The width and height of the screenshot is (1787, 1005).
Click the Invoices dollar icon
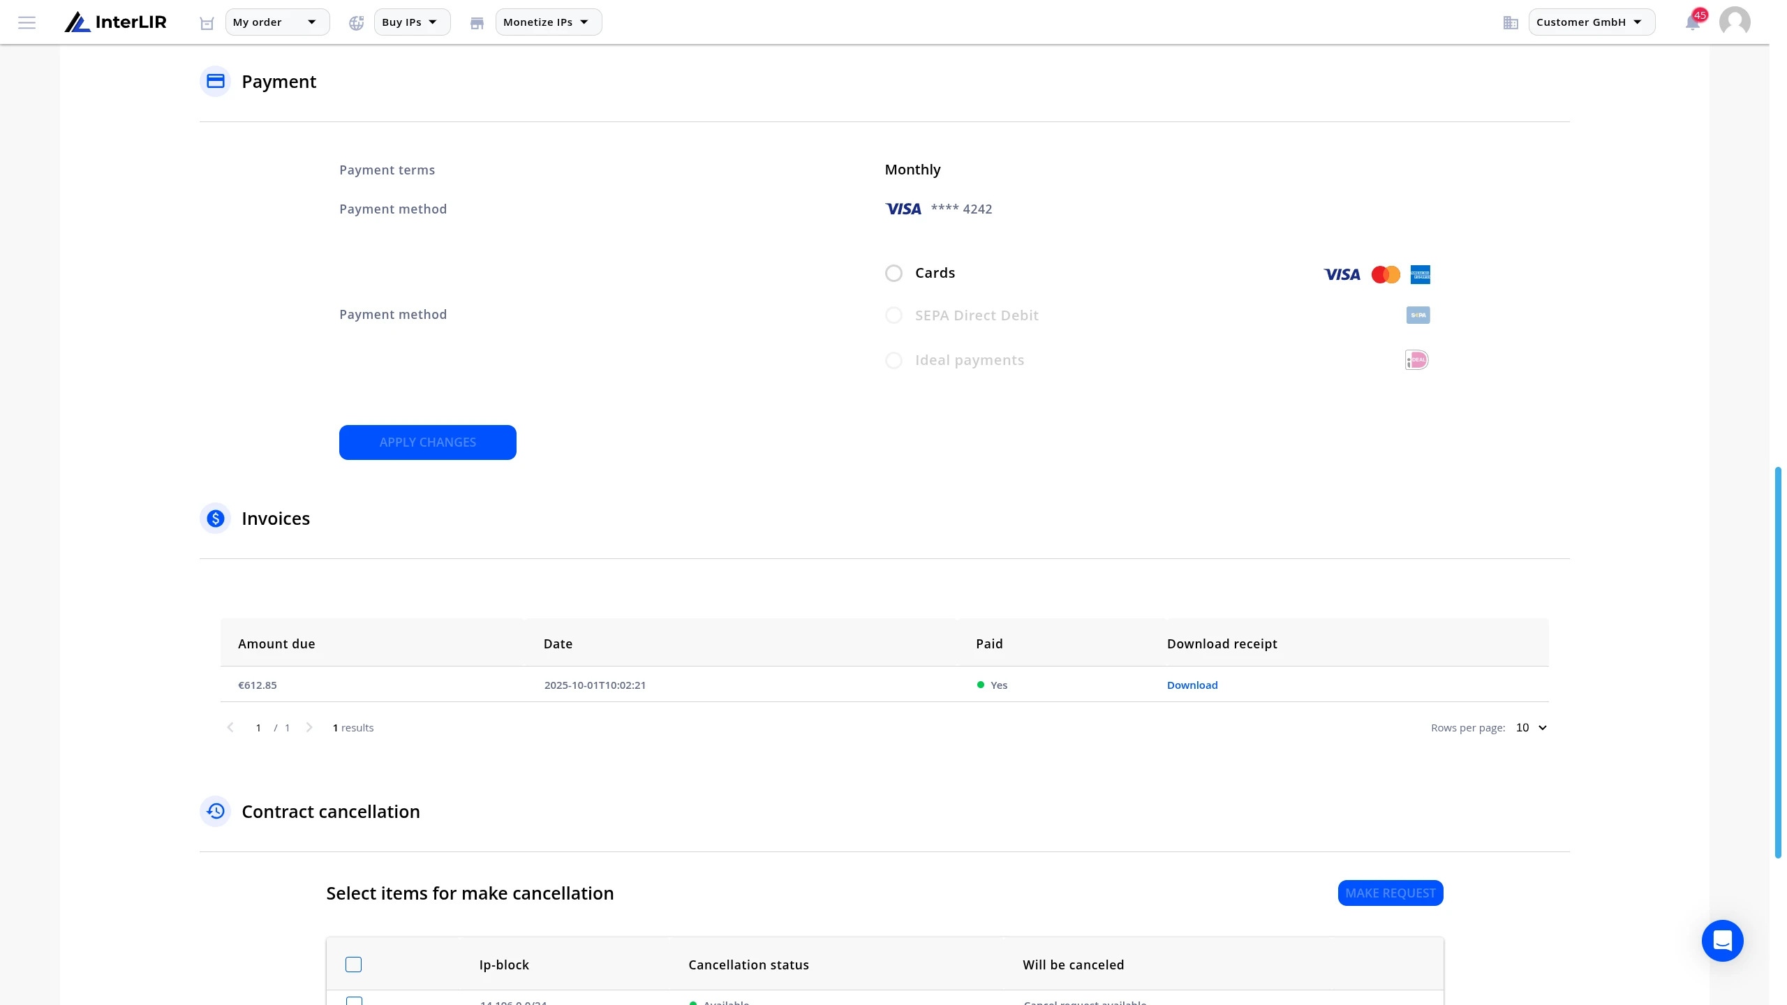click(x=216, y=519)
